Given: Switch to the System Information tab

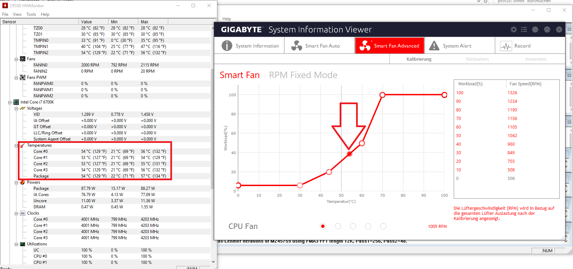Looking at the screenshot, I should 249,46.
